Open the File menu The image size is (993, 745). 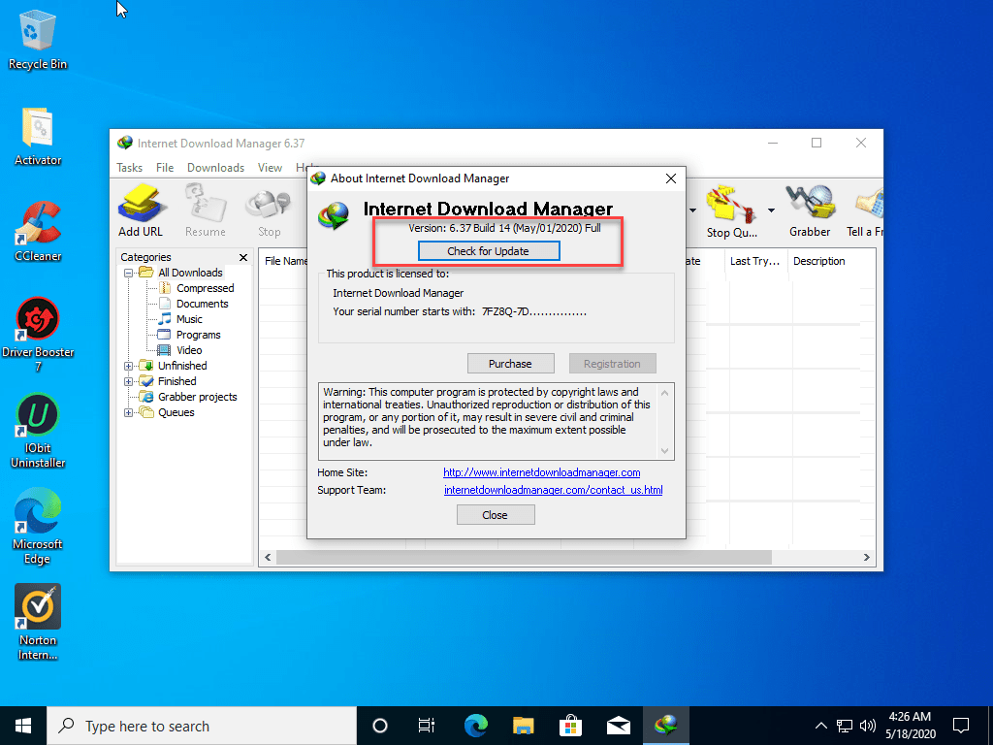(x=165, y=167)
